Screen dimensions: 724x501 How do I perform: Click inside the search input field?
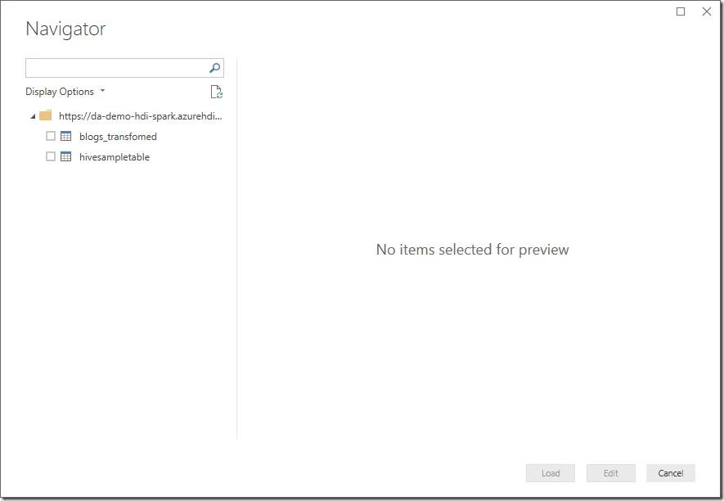click(115, 67)
